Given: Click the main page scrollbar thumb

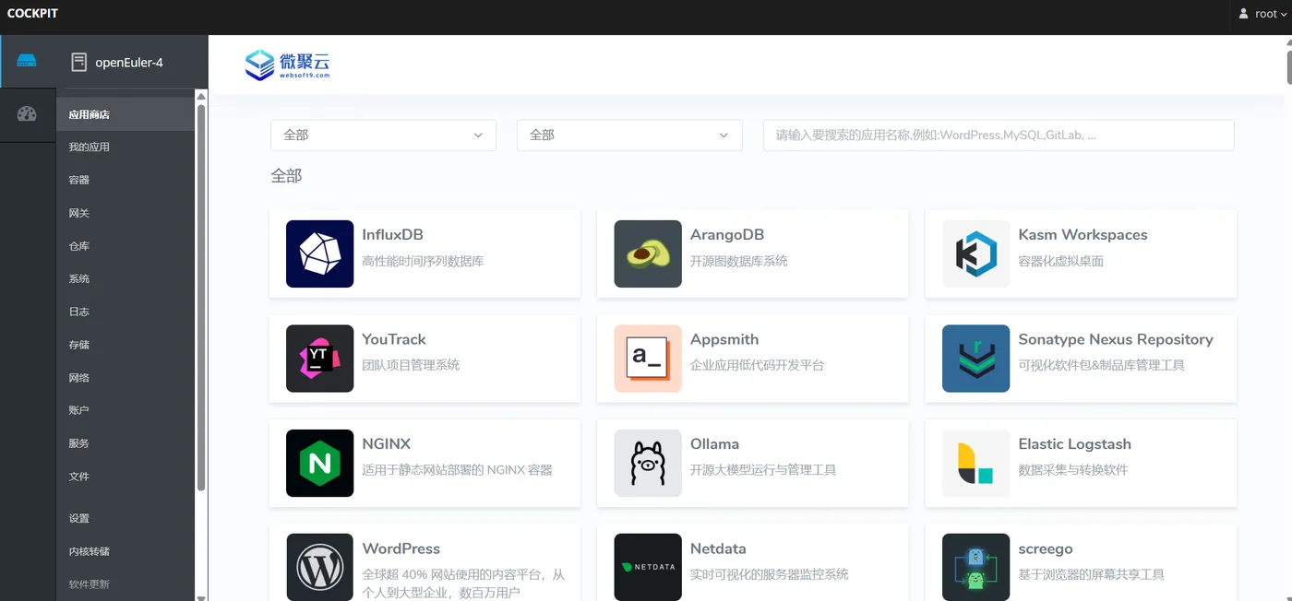Looking at the screenshot, I should pos(1288,66).
